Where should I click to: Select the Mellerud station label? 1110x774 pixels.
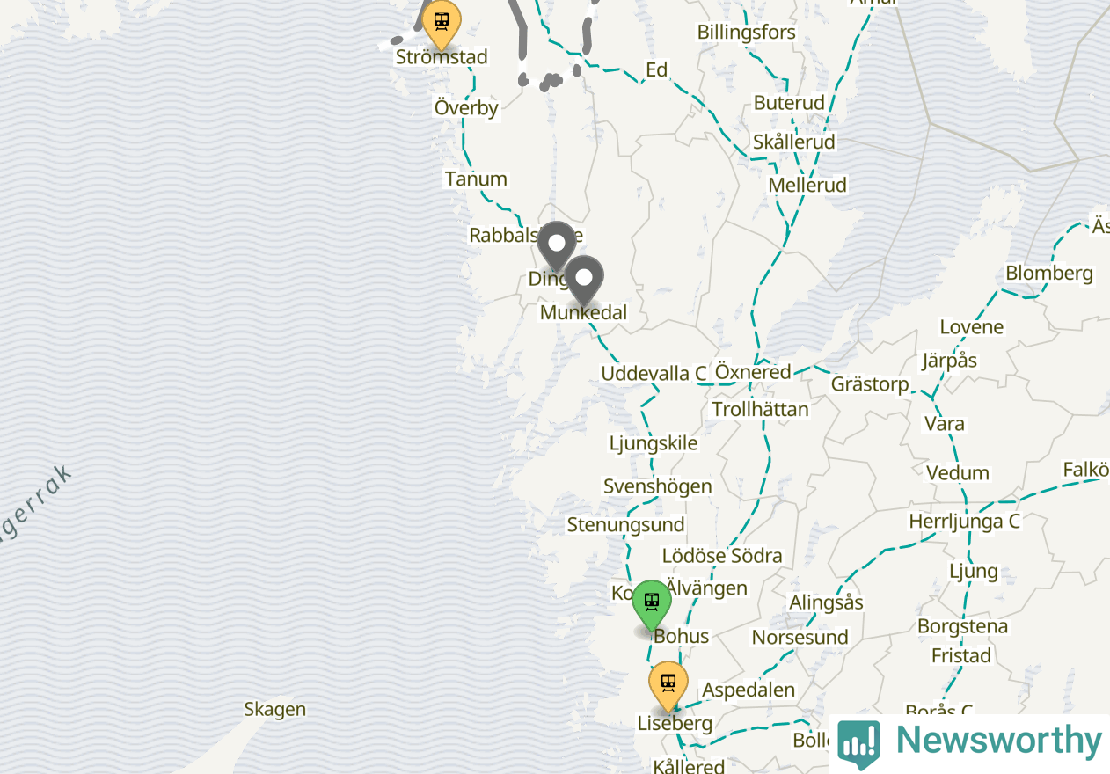coord(807,185)
